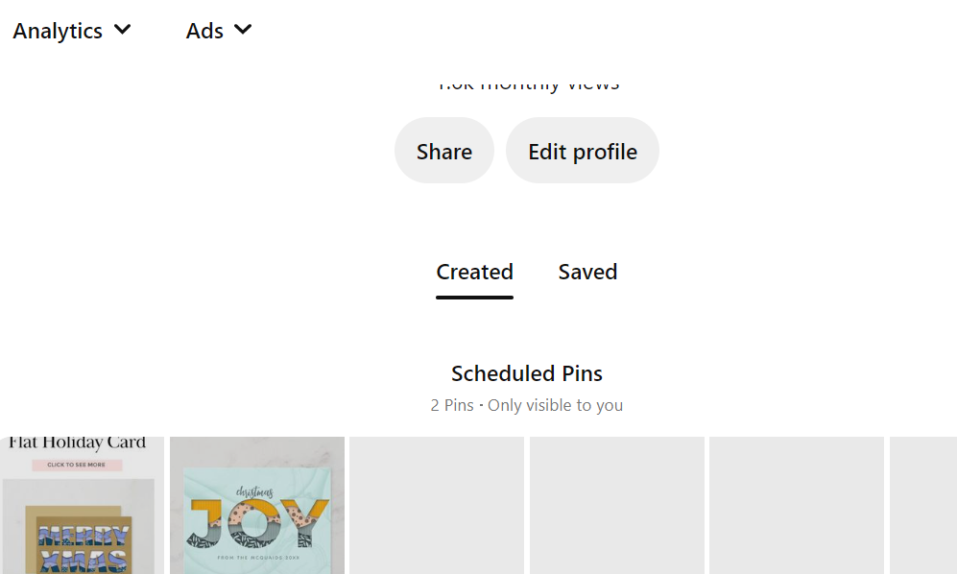Select the second empty gray placeholder tile
Screen dimensions: 957x574
(617, 505)
